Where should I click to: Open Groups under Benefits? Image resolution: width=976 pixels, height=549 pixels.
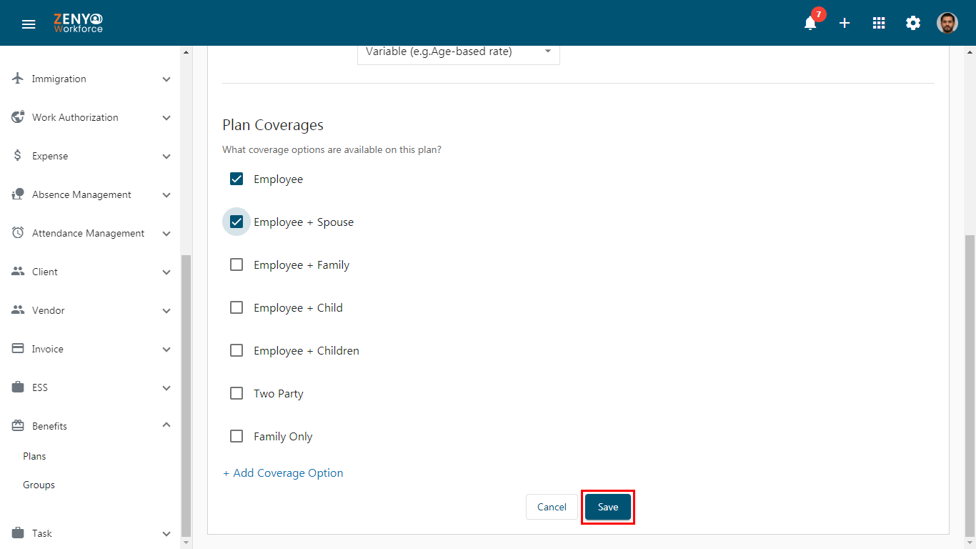click(39, 485)
